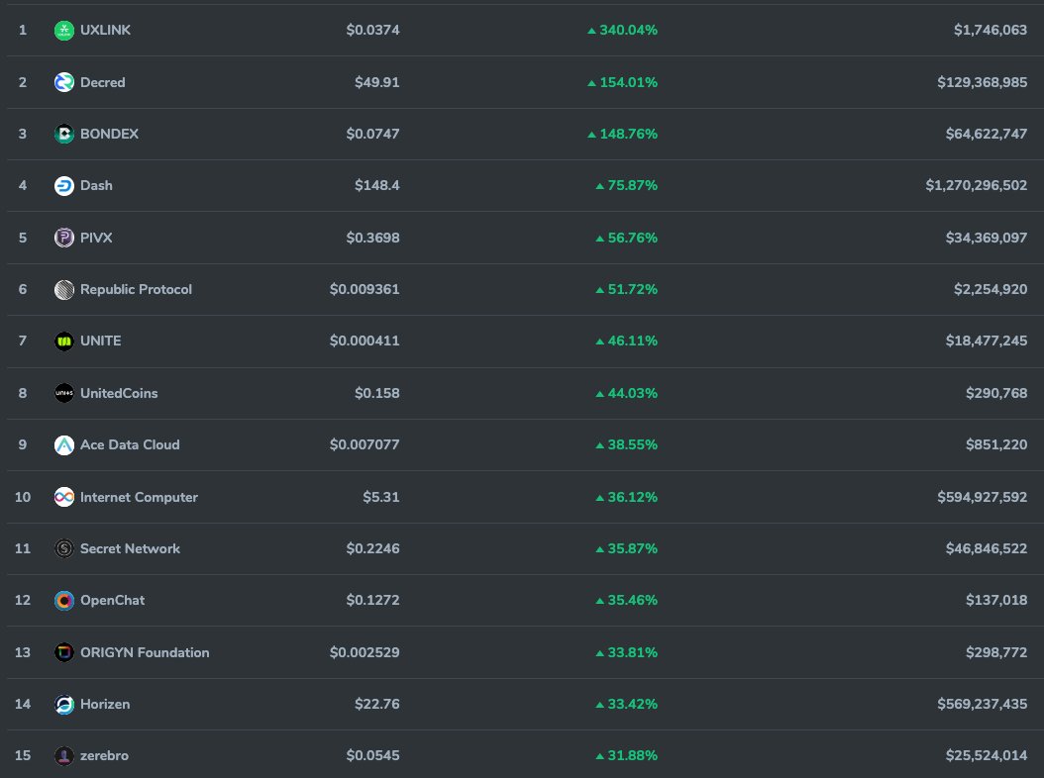
Task: Click the volume value for Horizen
Action: (982, 704)
